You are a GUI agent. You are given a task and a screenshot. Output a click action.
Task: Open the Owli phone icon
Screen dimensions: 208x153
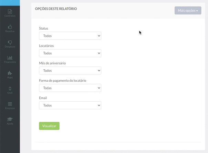pos(10,89)
